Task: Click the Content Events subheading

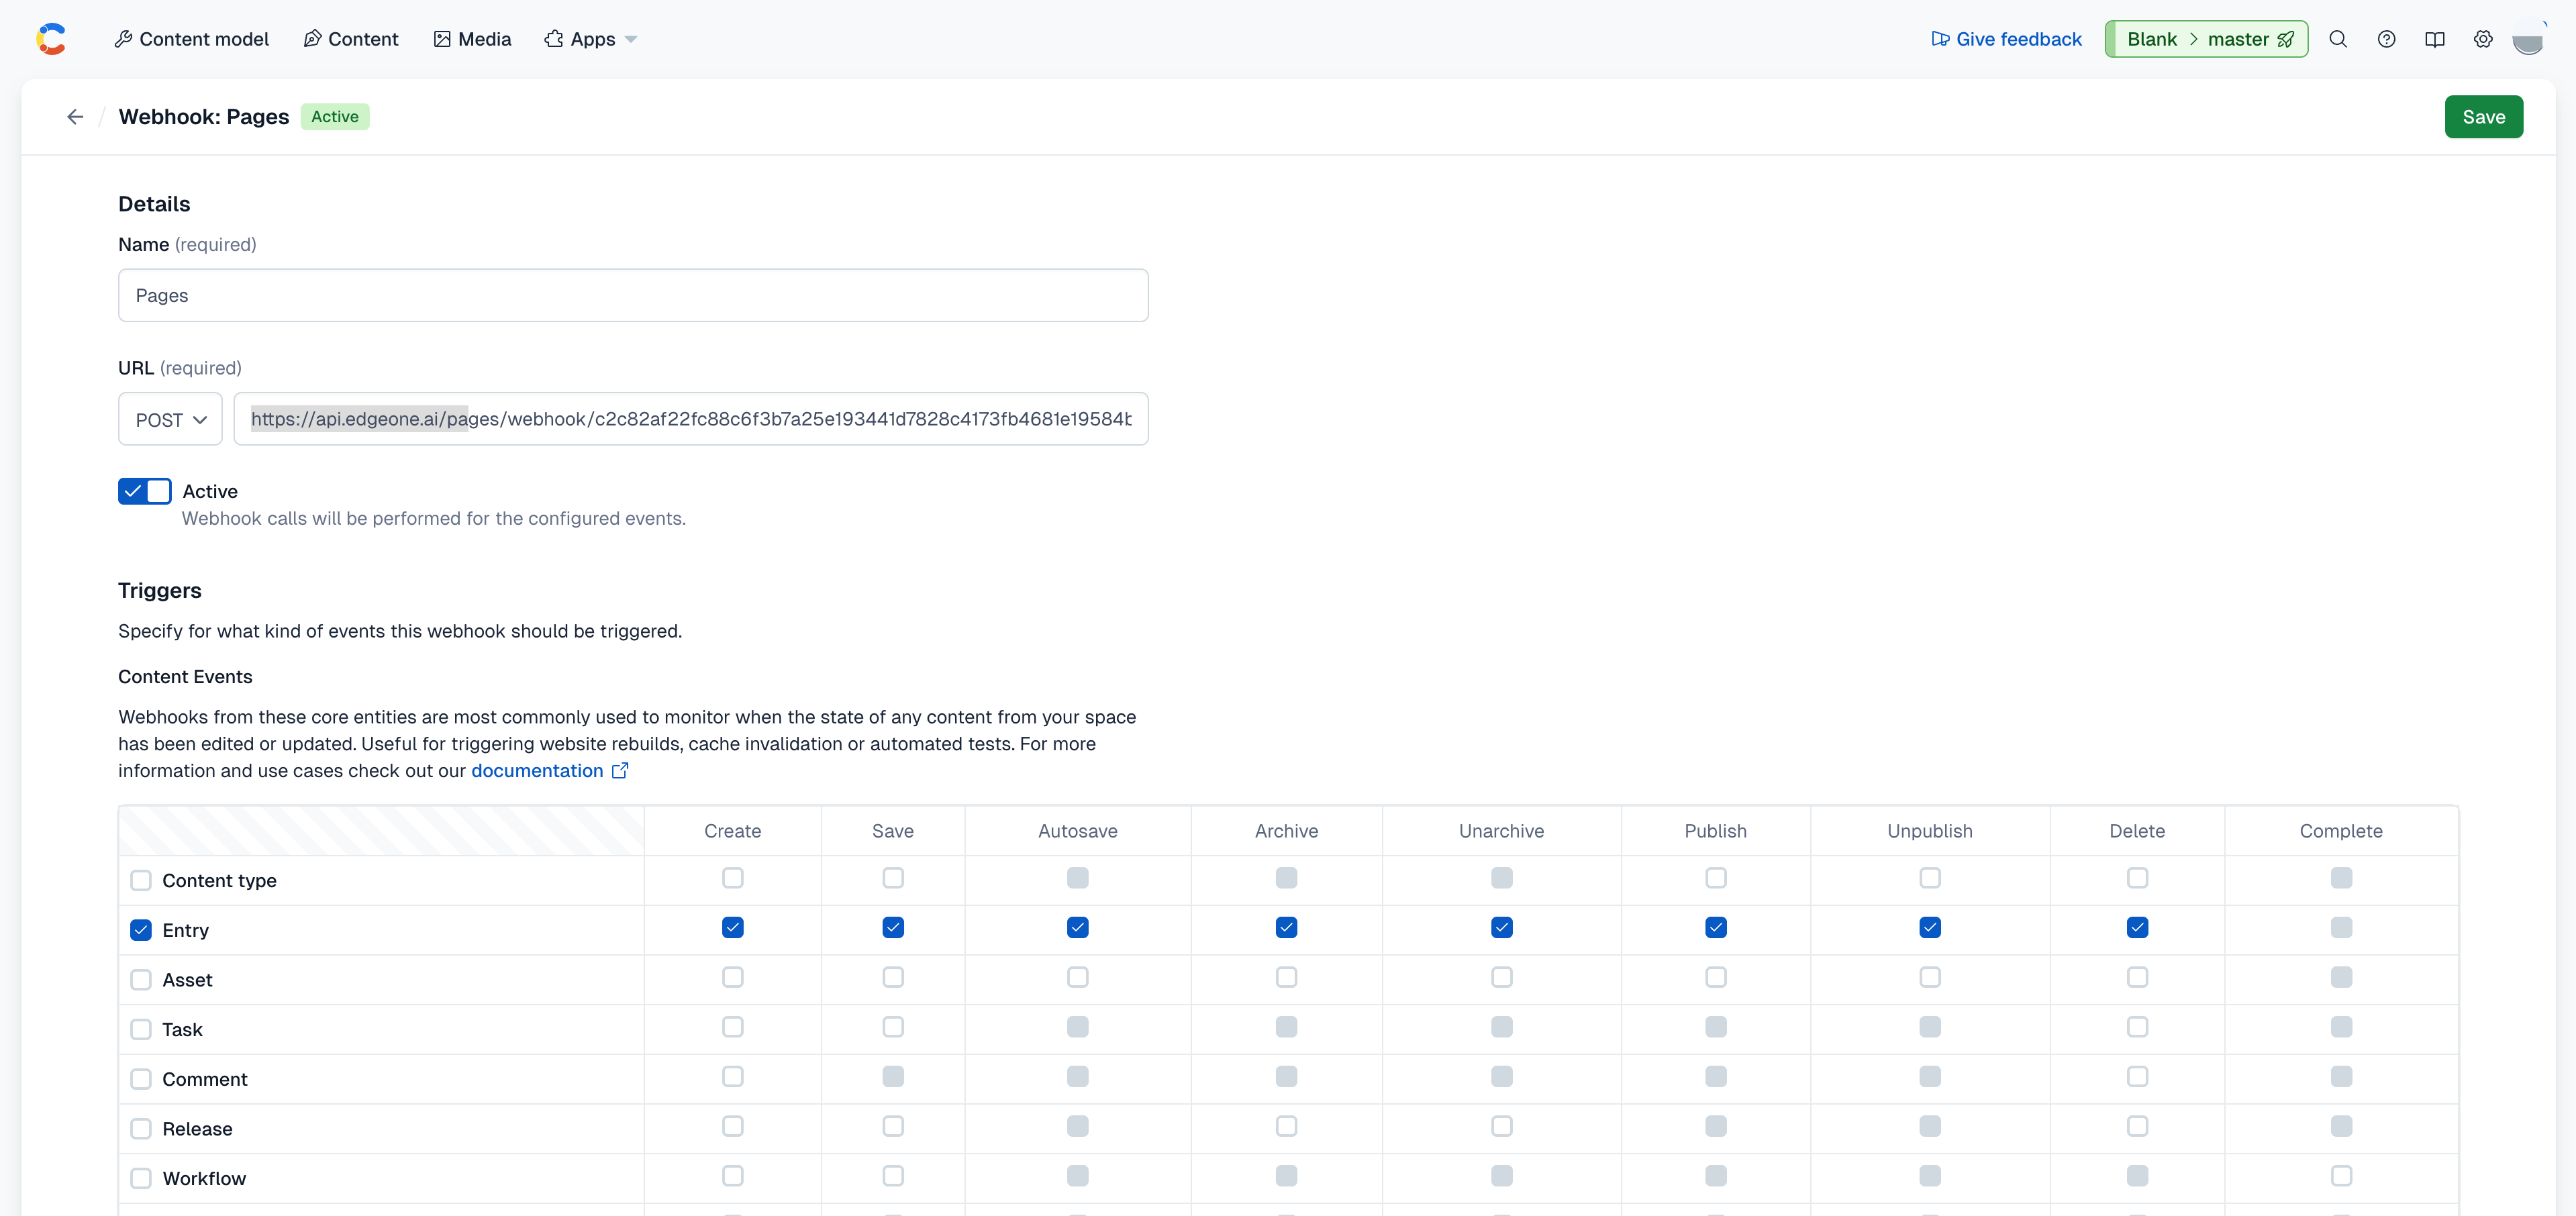Action: (x=185, y=677)
